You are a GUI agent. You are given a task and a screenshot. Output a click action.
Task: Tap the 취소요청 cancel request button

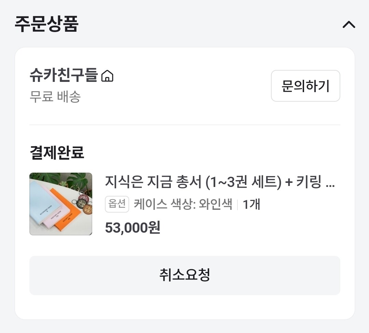(x=184, y=275)
